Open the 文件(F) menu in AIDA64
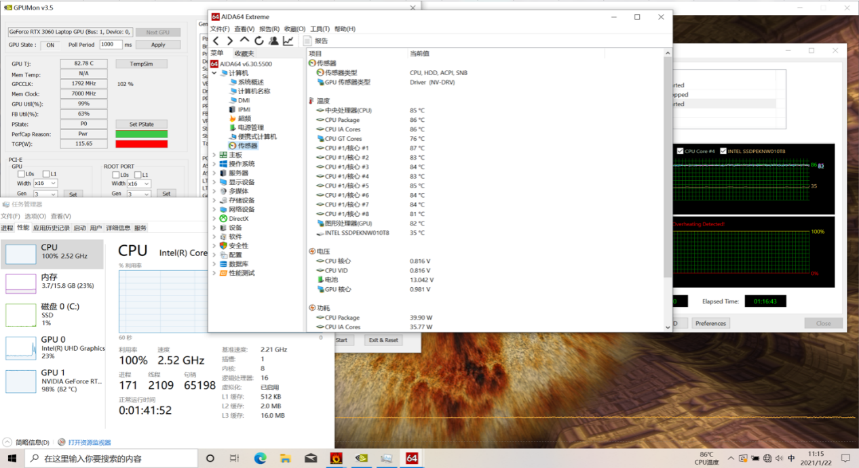 (220, 29)
